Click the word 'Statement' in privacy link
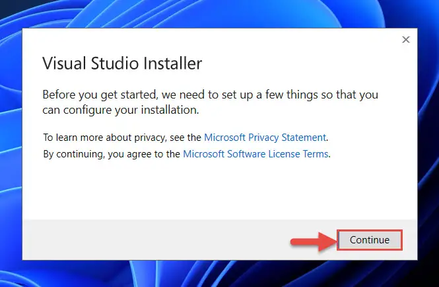This screenshot has height=287, width=439. point(304,138)
